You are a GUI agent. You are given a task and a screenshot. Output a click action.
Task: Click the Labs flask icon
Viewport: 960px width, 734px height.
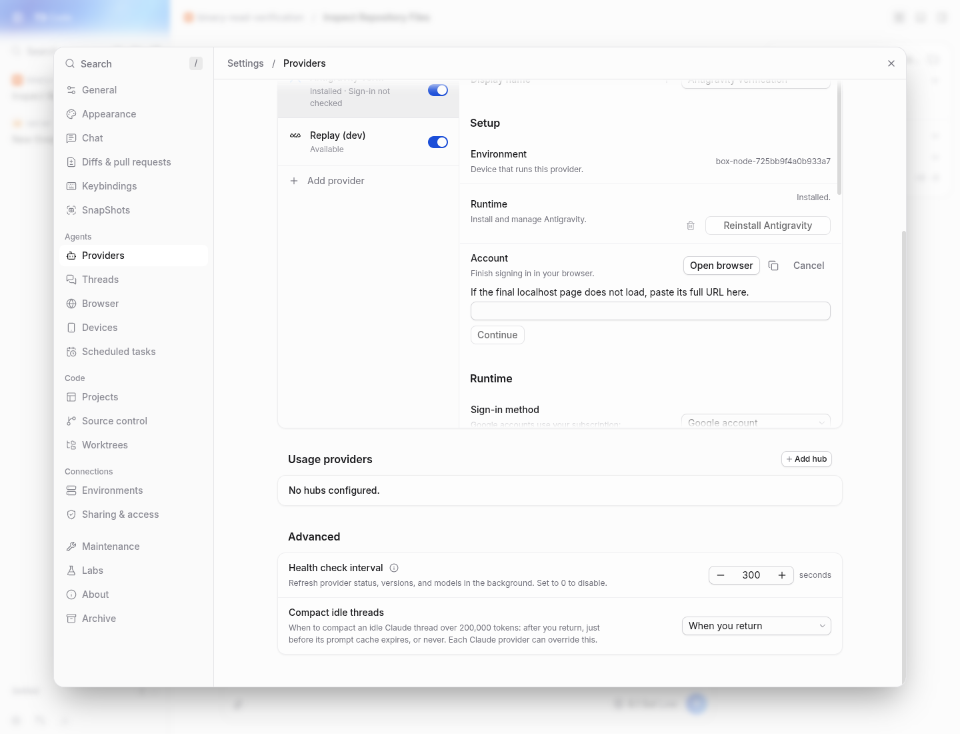(71, 571)
